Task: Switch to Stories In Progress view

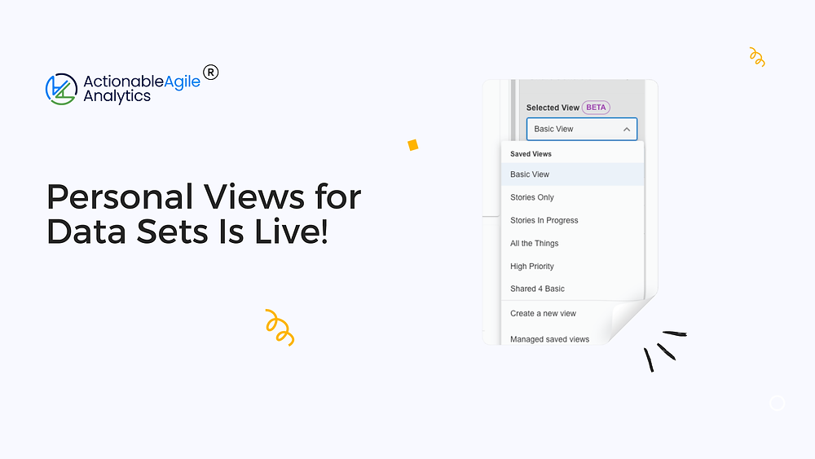Action: 544,220
